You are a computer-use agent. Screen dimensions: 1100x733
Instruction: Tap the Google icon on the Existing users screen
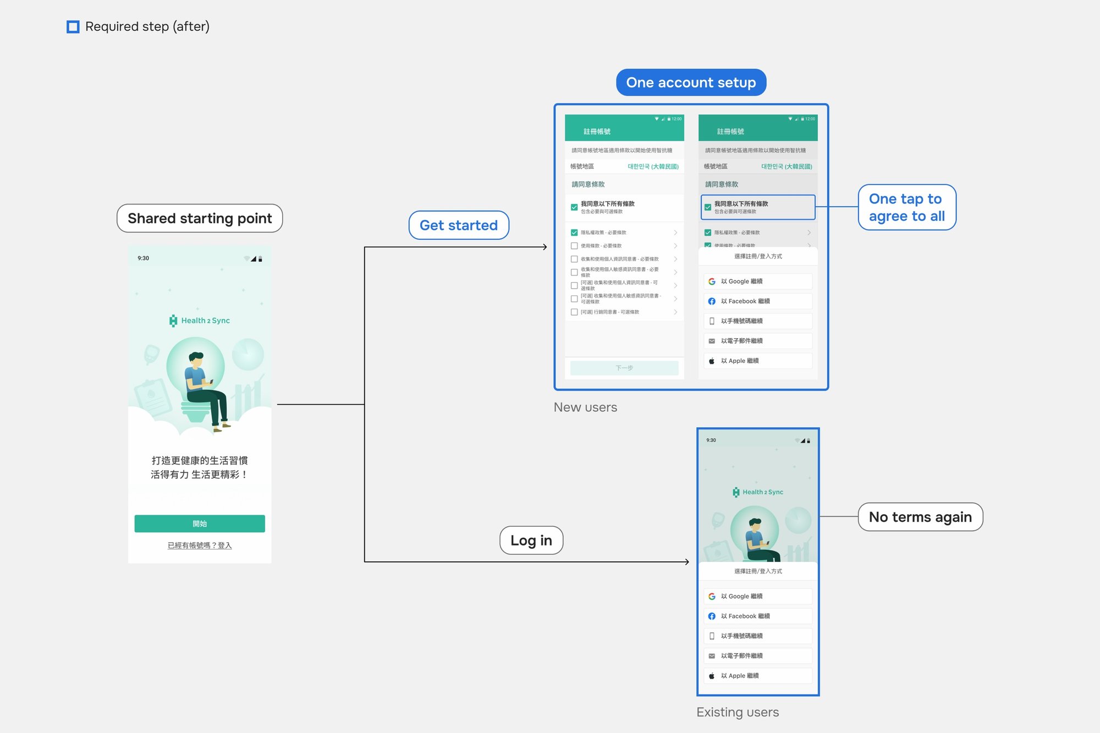coord(712,597)
